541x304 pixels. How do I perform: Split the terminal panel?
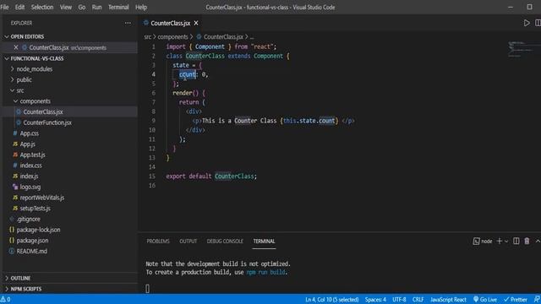pos(516,242)
